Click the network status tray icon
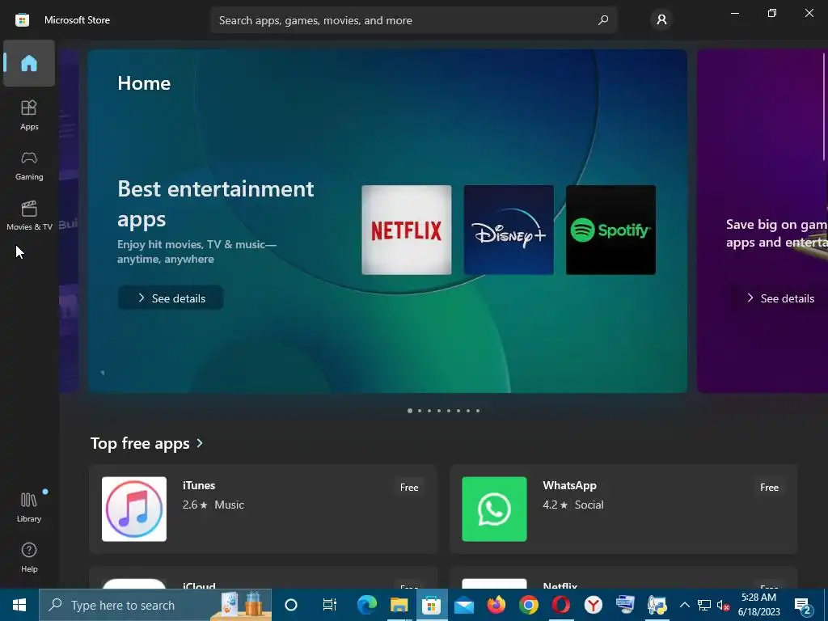 click(704, 605)
